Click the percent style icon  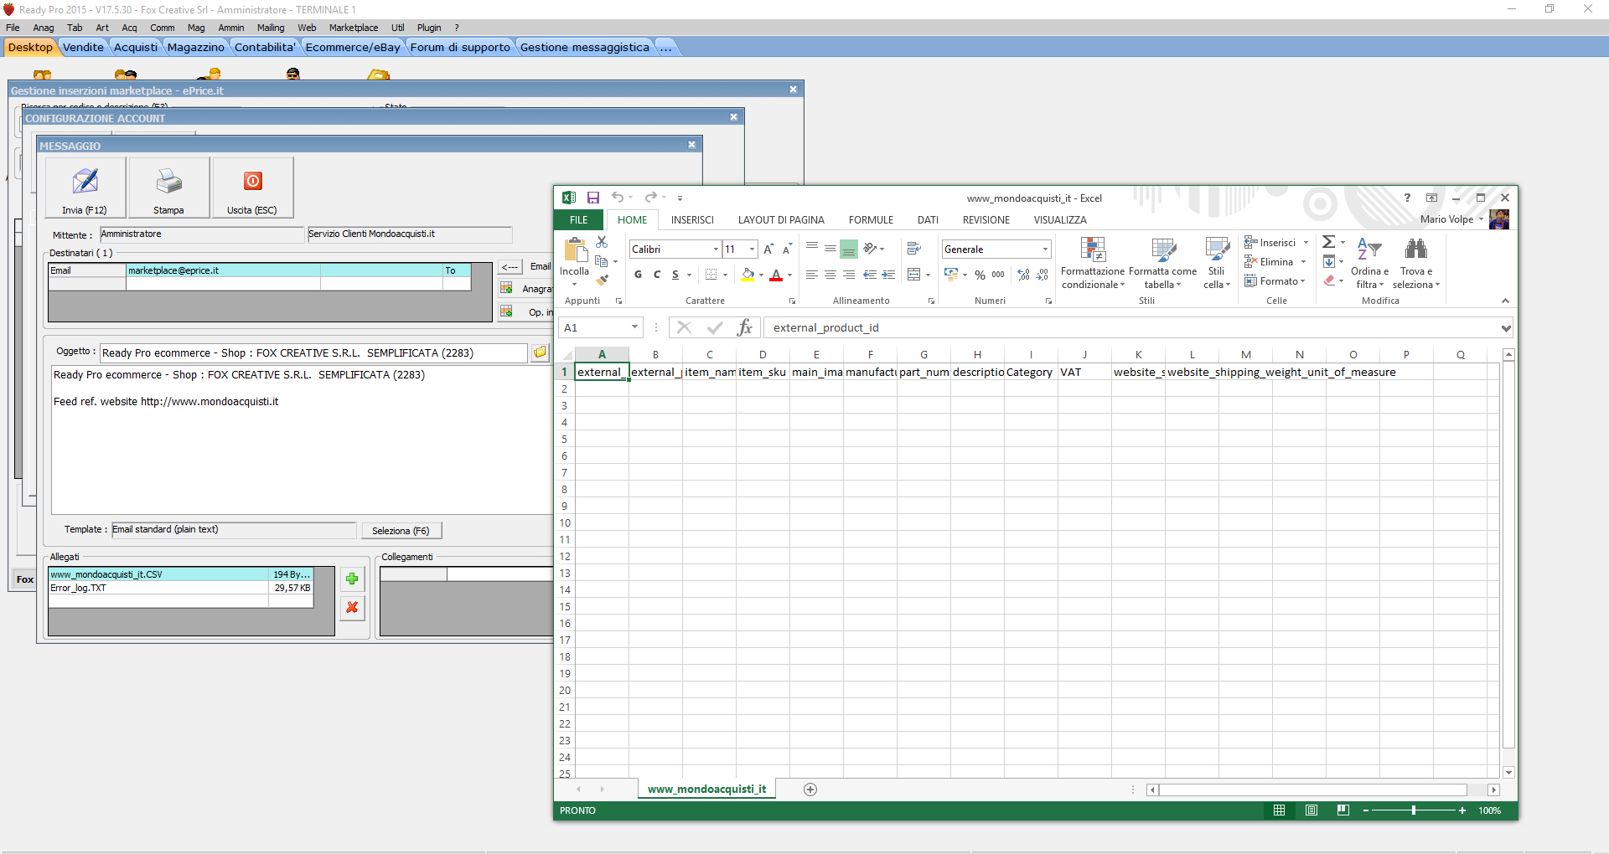point(980,275)
